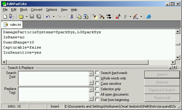Open the Block menu
This screenshot has height=110, width=182.
click(x=24, y=10)
